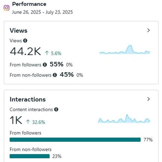The width and height of the screenshot is (162, 162).
Task: Click the green arrow beside 32.6%
Action: coord(28,122)
